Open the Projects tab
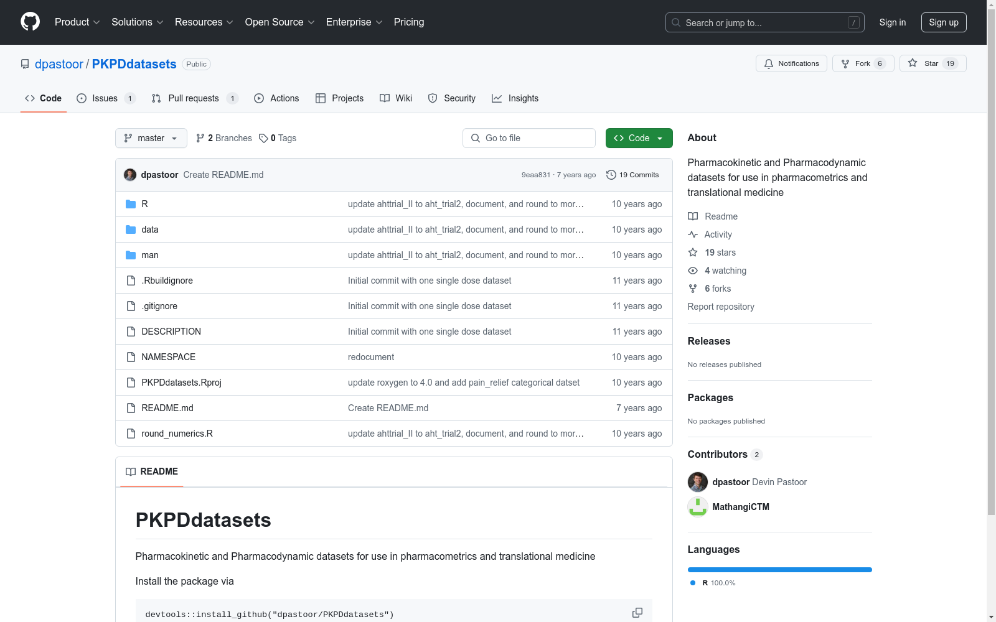This screenshot has width=996, height=622. tap(340, 98)
